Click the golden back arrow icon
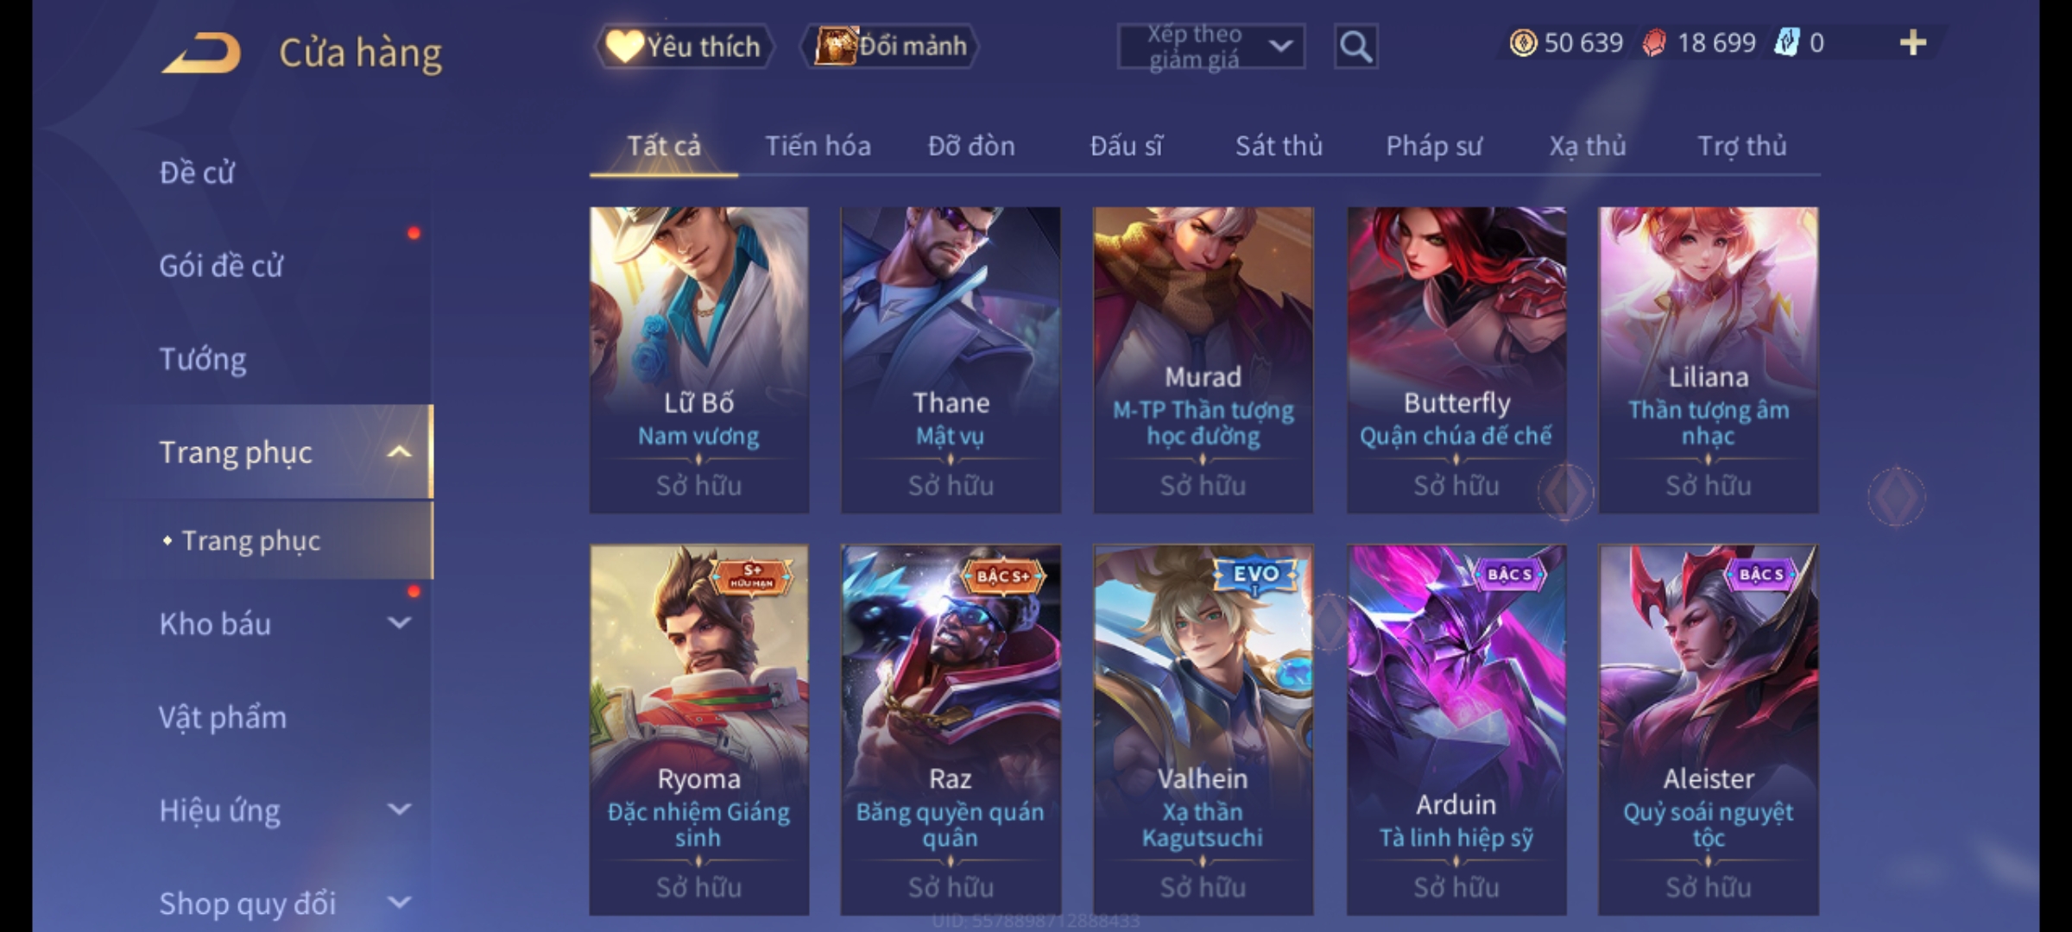The height and width of the screenshot is (932, 2072). coord(201,54)
